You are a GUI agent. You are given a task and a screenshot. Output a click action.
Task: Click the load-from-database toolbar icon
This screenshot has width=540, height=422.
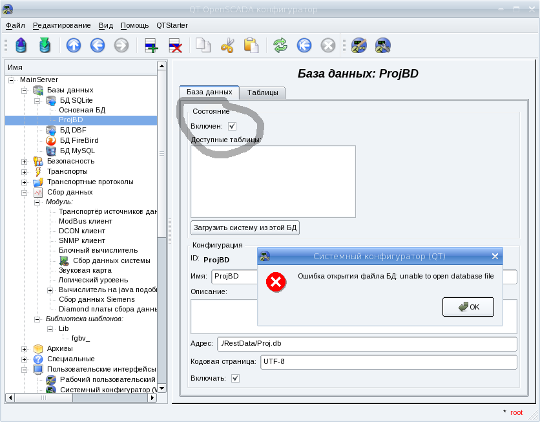click(21, 45)
